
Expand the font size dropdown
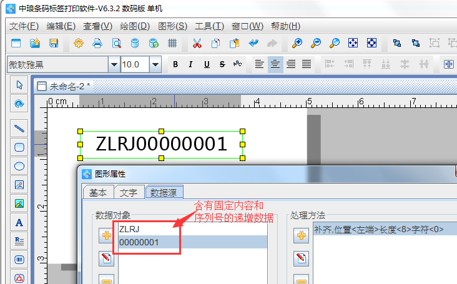point(155,64)
